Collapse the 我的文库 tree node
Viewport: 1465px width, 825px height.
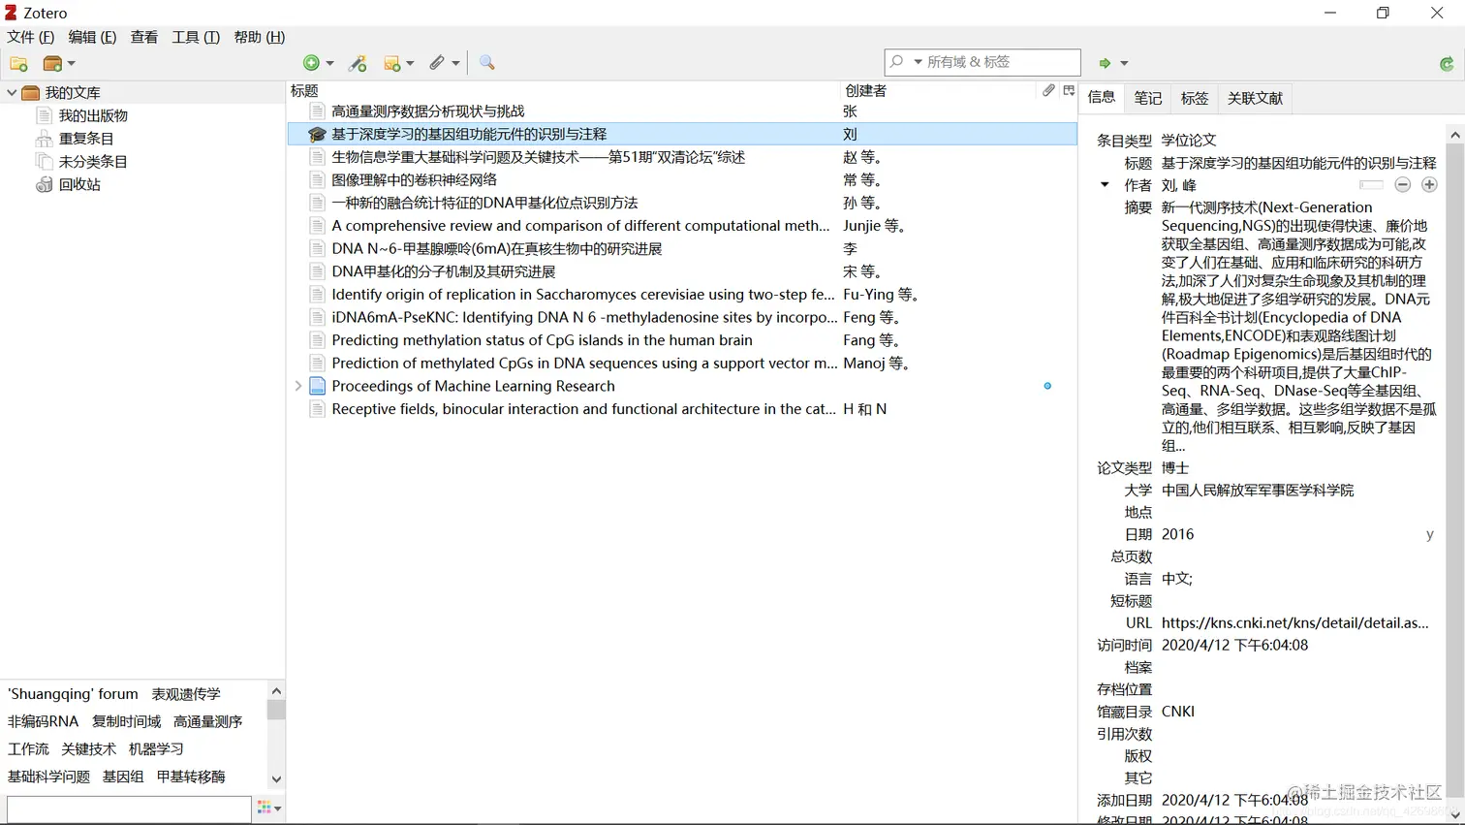click(x=11, y=93)
